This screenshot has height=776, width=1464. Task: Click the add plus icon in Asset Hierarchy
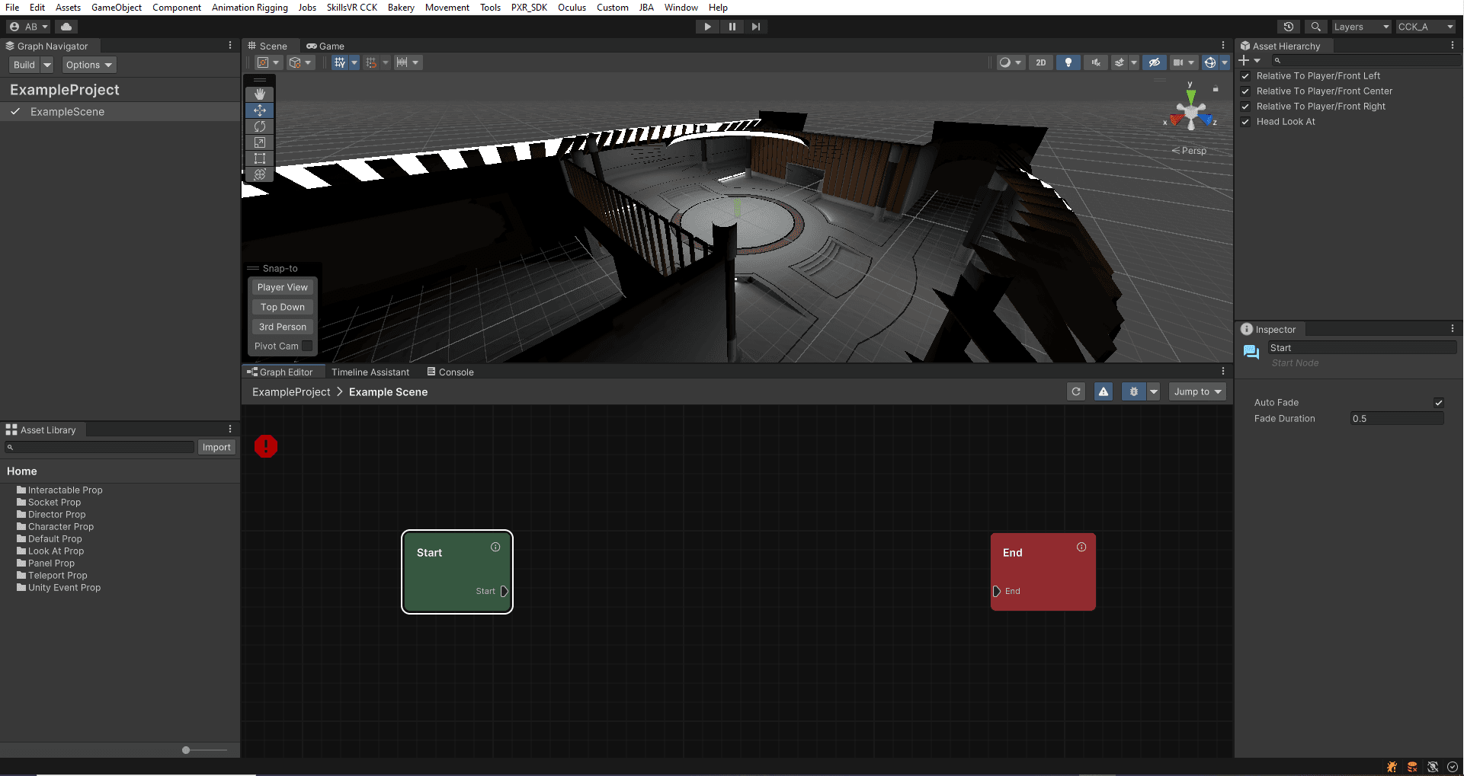click(x=1244, y=60)
